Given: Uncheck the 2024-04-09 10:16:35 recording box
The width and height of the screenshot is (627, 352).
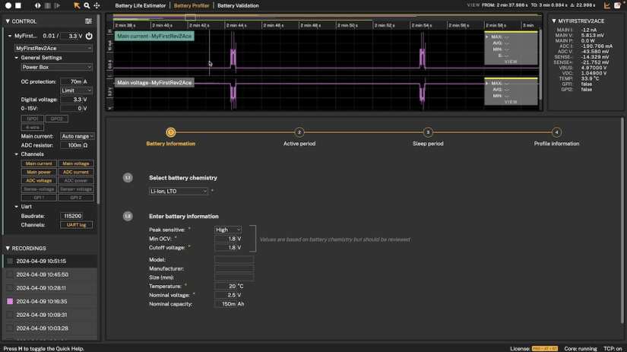Looking at the screenshot, I should pyautogui.click(x=10, y=301).
